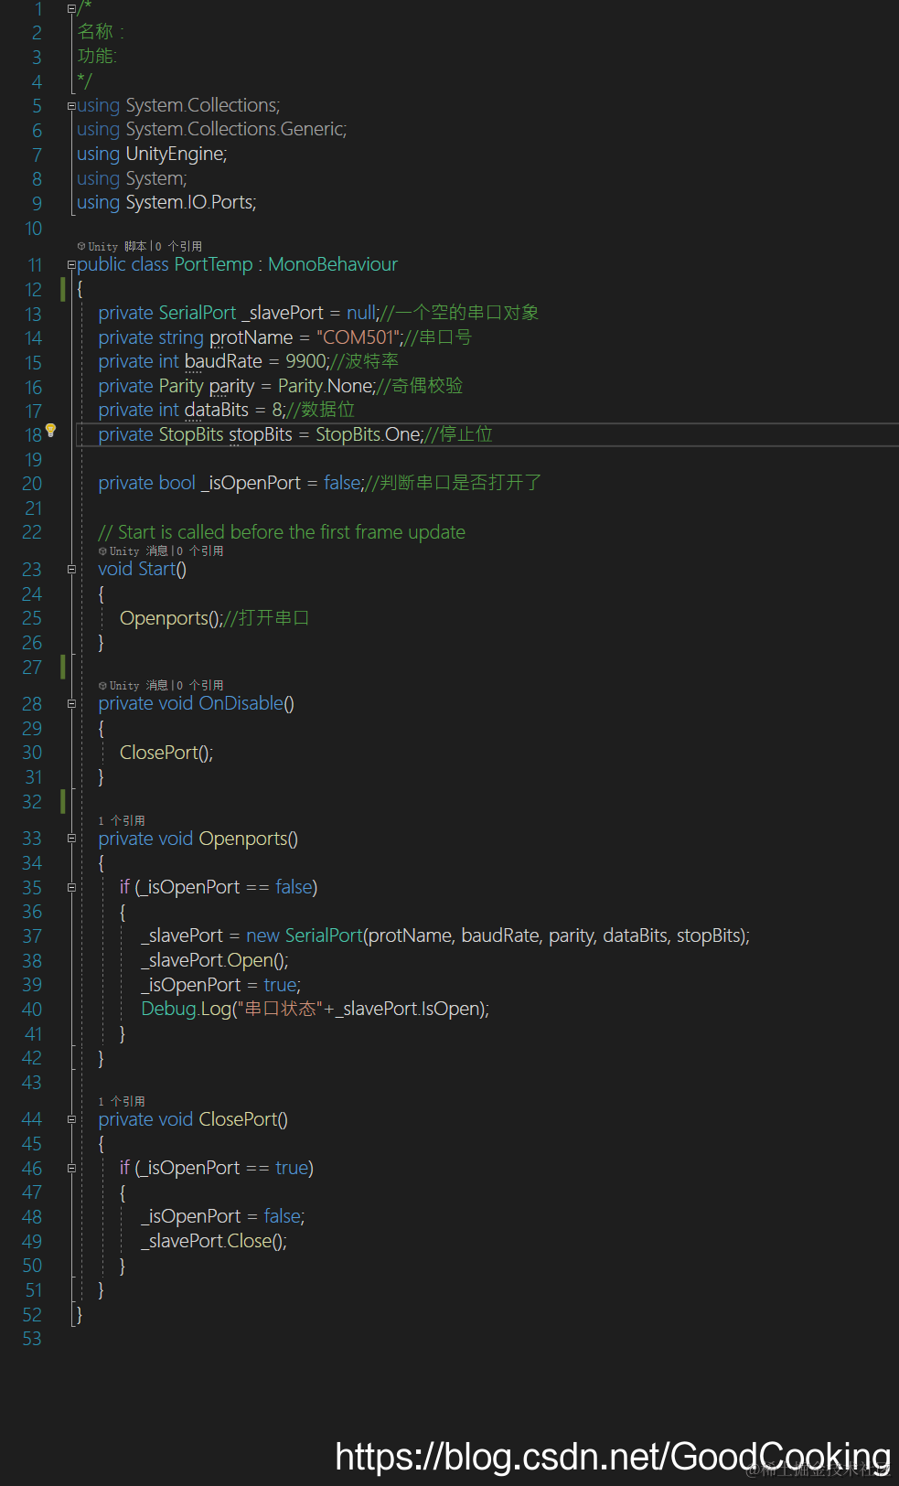
Task: Click the Unity icon in the CodeLens above void Start()
Action: [102, 551]
